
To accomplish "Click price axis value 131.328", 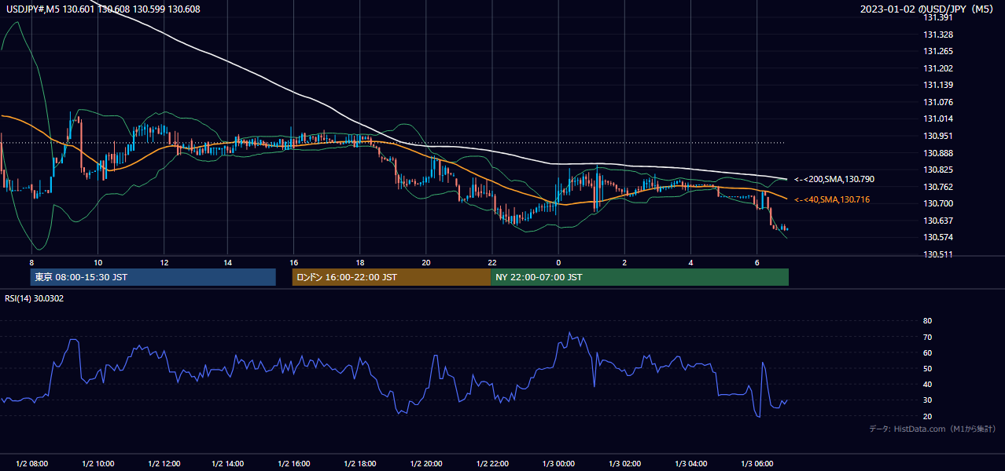I will click(937, 35).
